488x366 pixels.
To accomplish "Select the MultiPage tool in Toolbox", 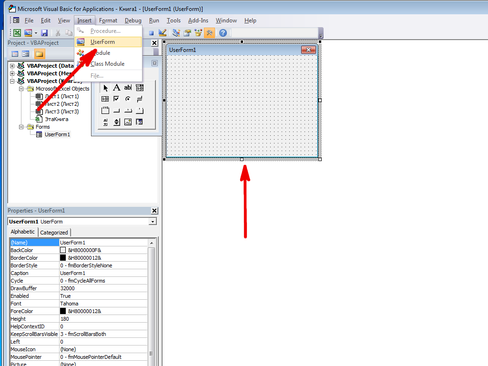I will (x=140, y=111).
